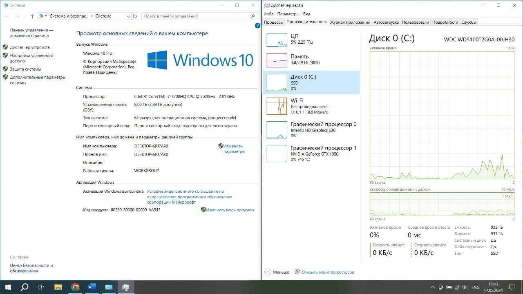Click Защита системы link text
This screenshot has width=523, height=294.
[25, 69]
